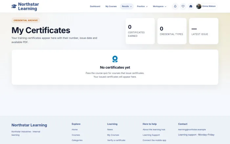Image resolution: width=230 pixels, height=144 pixels.
Task: Open the notifications bell icon
Action: [175, 6]
